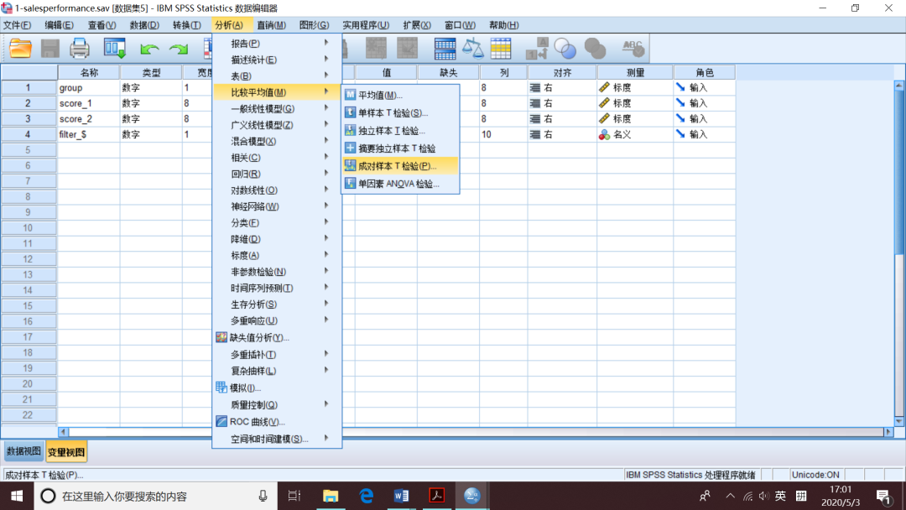Click the select cases grid icon
The height and width of the screenshot is (510, 906).
tap(500, 49)
